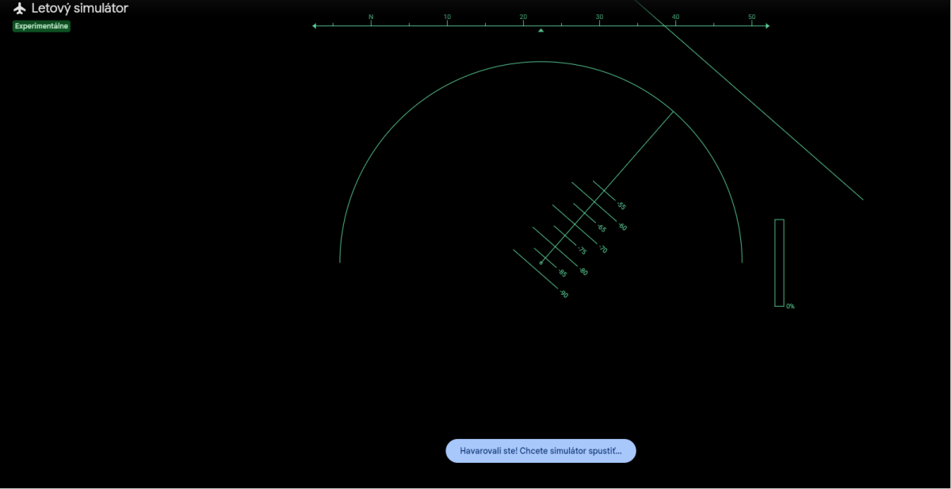Select the 20 heading mark

pos(523,17)
